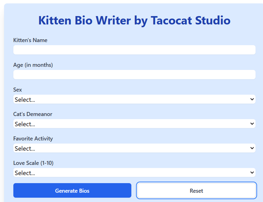Click the Reset button
The width and height of the screenshot is (263, 202).
[196, 191]
